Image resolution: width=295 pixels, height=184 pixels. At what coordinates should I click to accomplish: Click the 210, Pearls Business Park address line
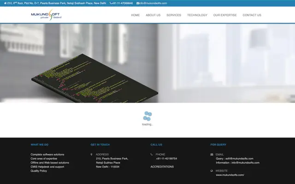(x=112, y=159)
